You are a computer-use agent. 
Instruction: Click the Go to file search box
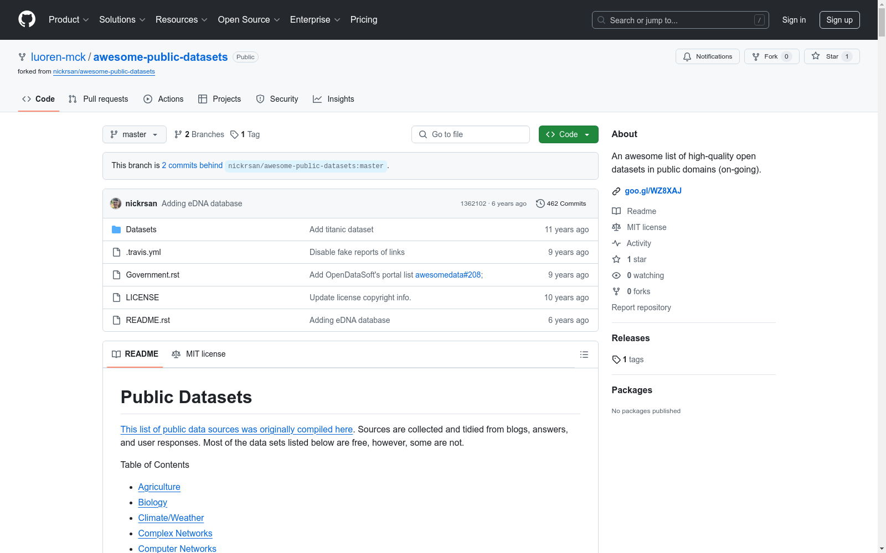471,134
